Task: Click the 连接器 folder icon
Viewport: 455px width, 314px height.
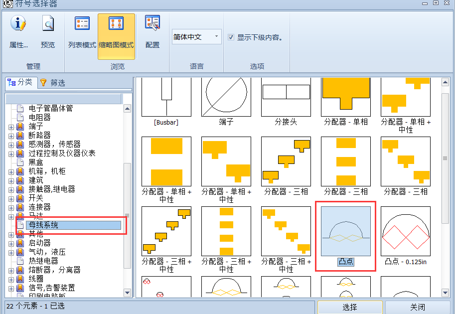Action: tap(20, 207)
